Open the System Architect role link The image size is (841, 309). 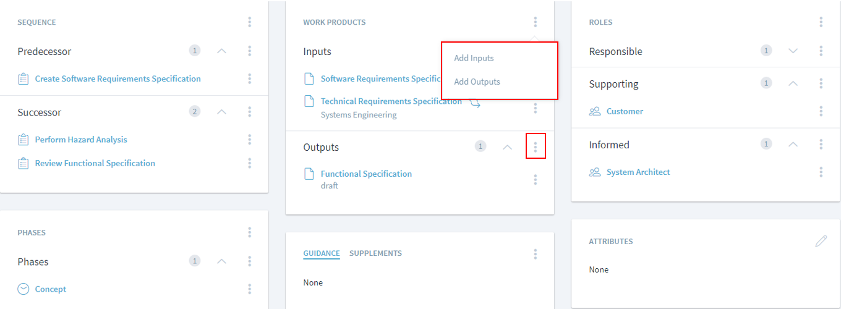[x=638, y=172]
